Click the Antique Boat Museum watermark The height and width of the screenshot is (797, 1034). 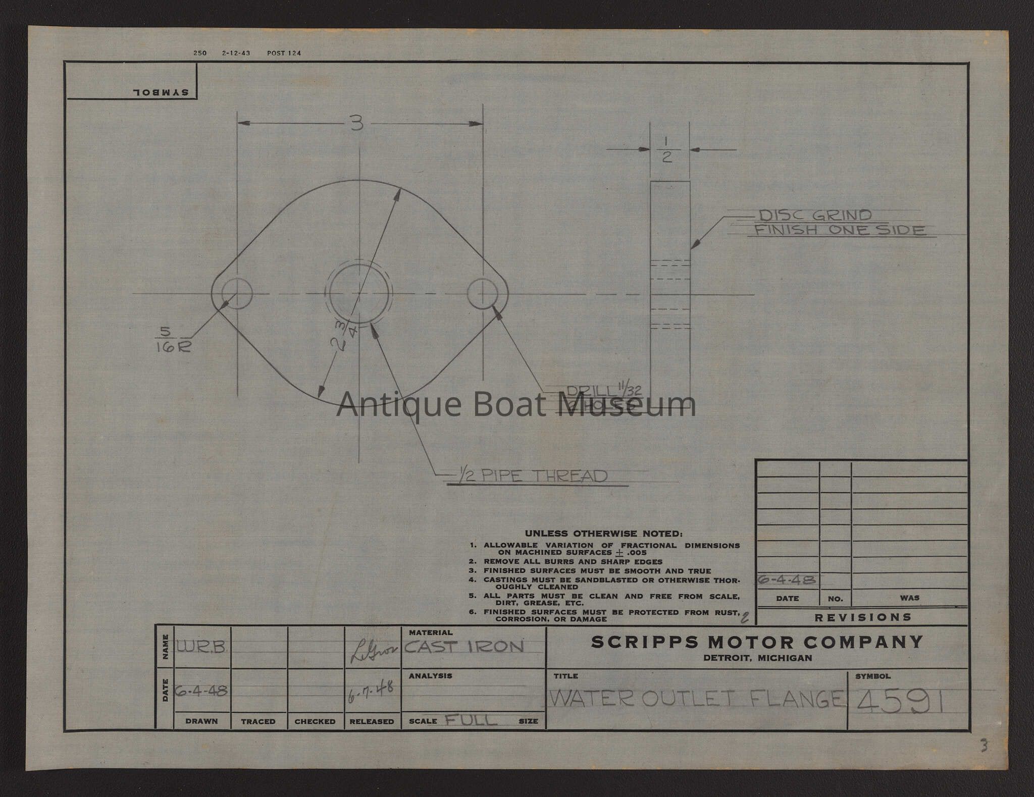[516, 404]
